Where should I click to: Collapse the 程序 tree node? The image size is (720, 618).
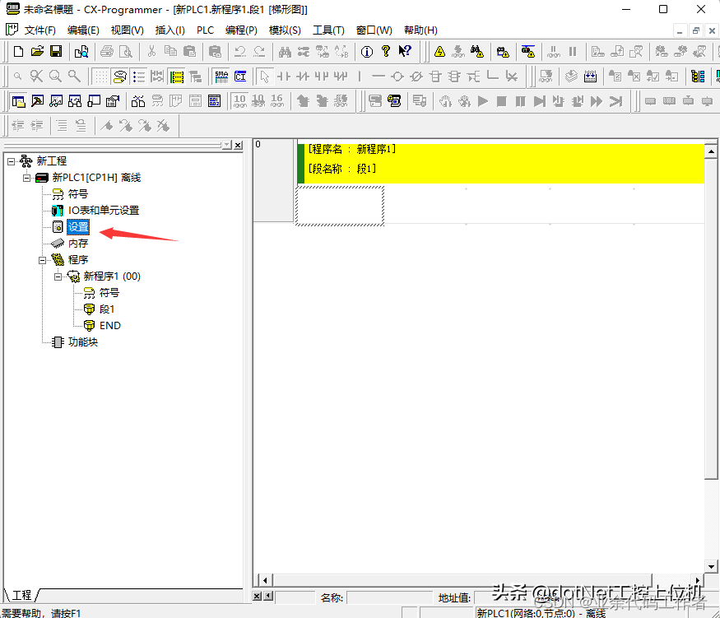42,260
